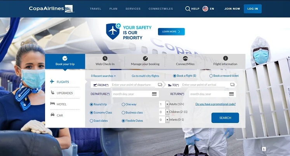Click the Learn More banner button

pyautogui.click(x=171, y=31)
